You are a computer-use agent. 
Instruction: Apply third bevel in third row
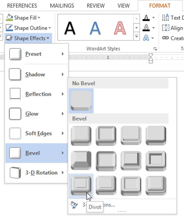pos(131,186)
